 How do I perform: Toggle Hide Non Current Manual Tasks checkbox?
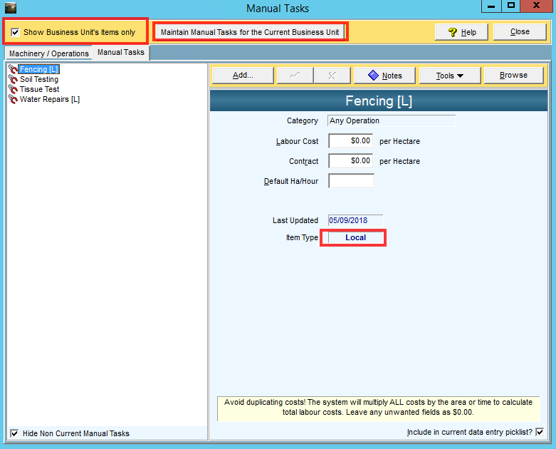15,433
